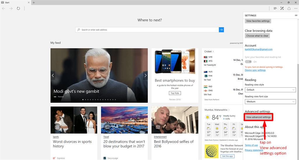Image resolution: width=299 pixels, height=160 pixels.
Task: Open the Travel category link
Action: click(106, 137)
